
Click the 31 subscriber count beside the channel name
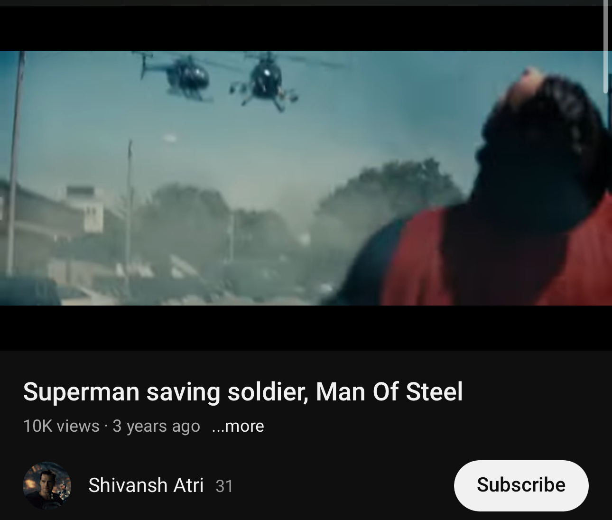(224, 486)
